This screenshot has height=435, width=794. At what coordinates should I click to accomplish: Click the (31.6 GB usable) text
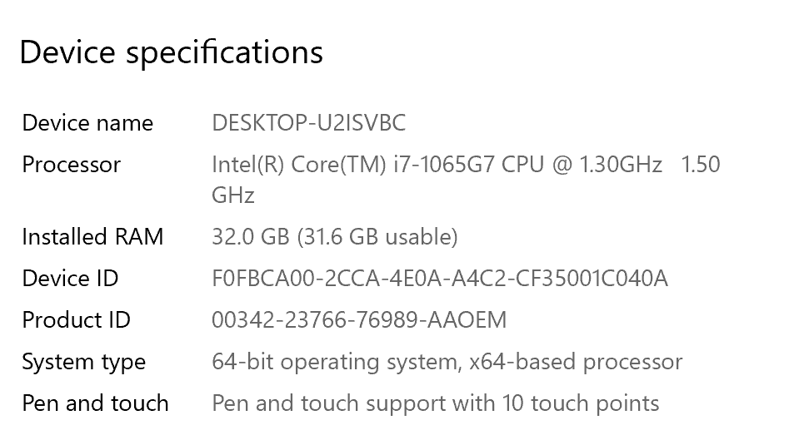coord(377,237)
